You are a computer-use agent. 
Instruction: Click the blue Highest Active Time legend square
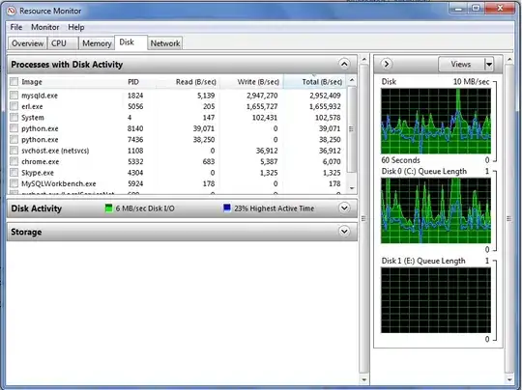227,209
